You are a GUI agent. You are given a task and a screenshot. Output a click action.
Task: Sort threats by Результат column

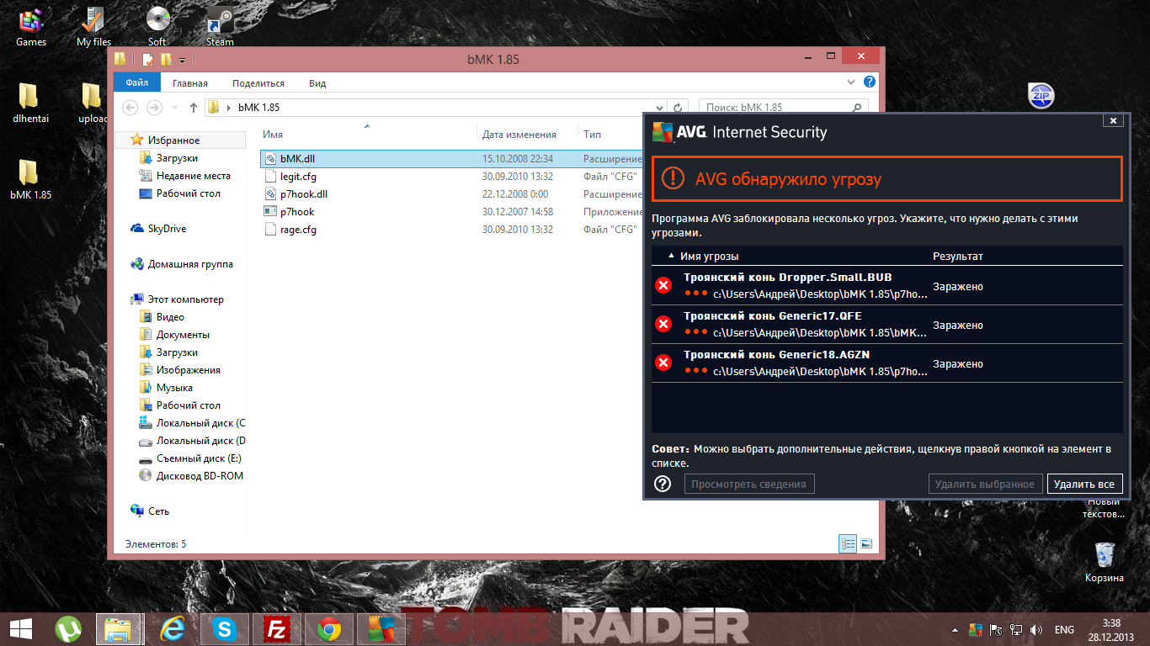958,256
